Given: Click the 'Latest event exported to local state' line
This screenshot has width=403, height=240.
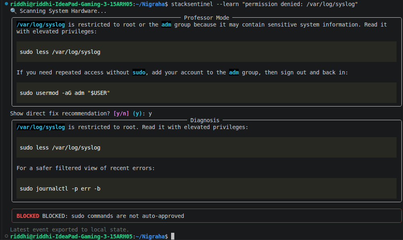Looking at the screenshot, I should tap(69, 230).
